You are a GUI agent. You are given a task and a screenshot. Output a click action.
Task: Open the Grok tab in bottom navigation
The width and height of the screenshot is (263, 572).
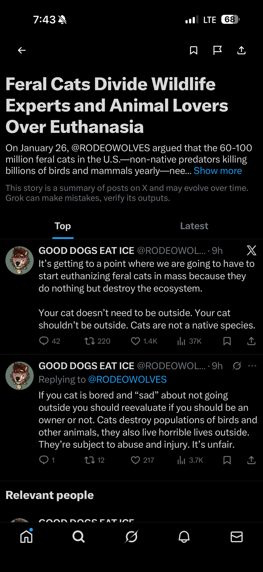(131, 537)
